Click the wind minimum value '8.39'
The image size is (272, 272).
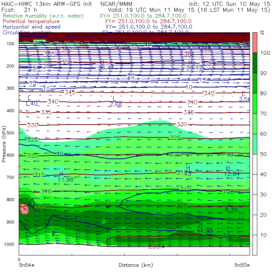tap(231, 210)
